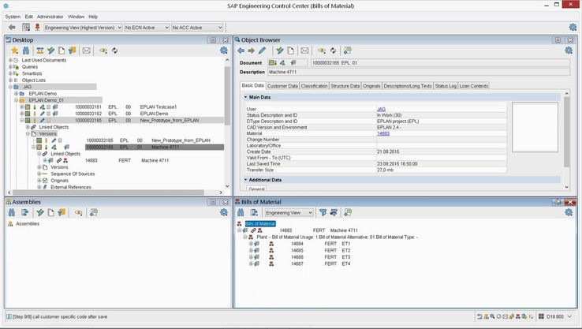Open the Administrator menu
Screen dimensions: 582x329
pos(50,16)
